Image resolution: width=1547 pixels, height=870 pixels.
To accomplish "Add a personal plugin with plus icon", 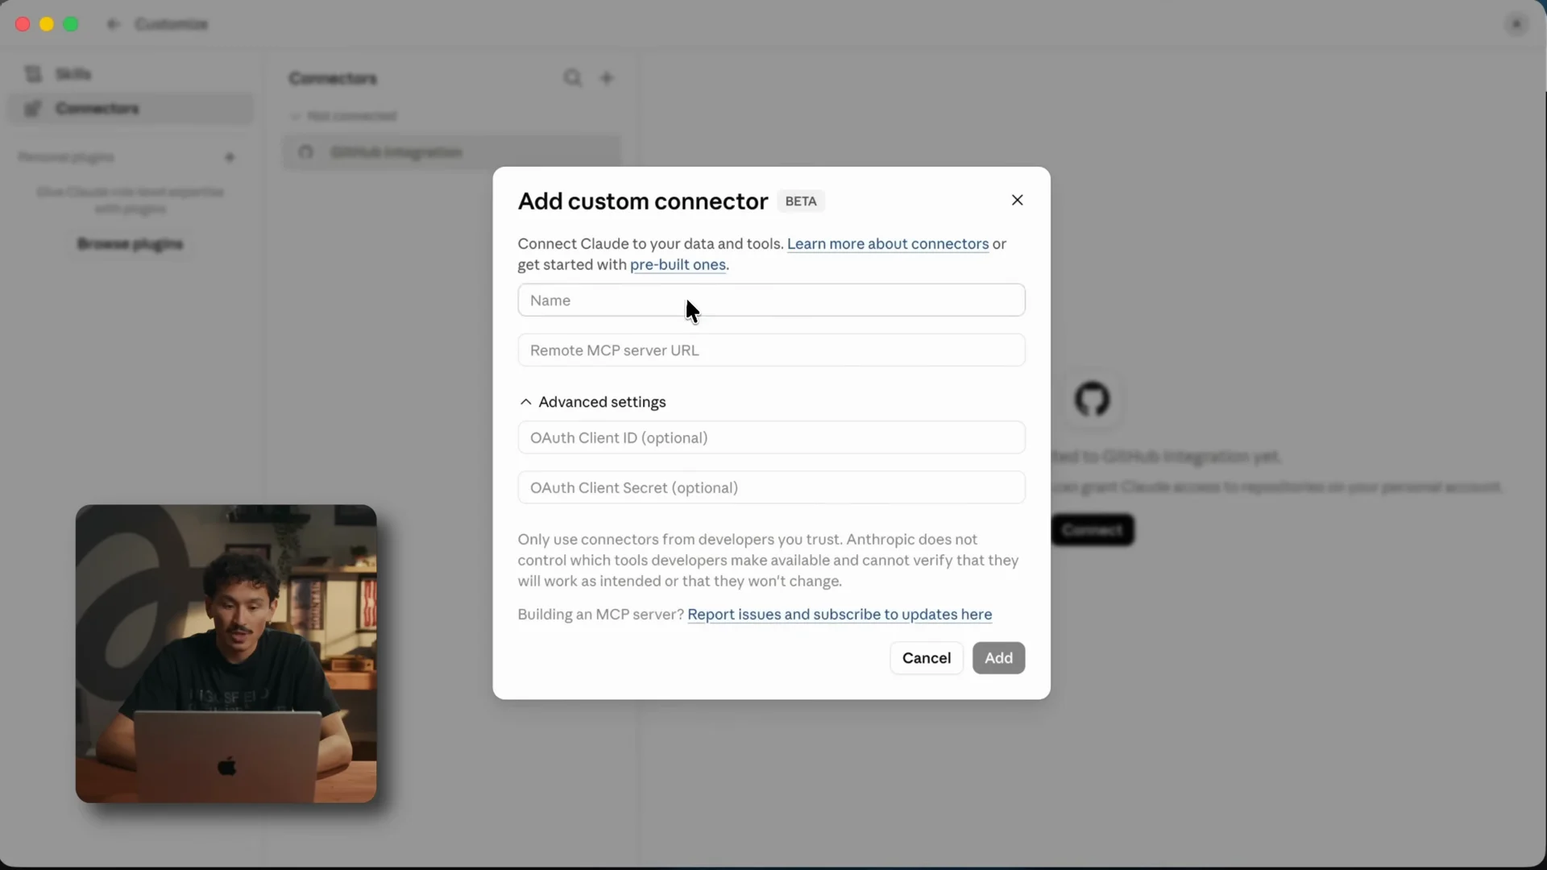I will click(230, 157).
